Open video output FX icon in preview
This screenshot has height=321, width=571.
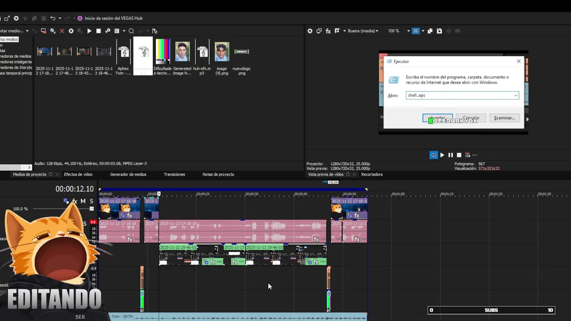click(x=328, y=31)
